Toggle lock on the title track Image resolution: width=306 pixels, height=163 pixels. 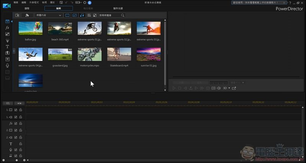tap(20, 144)
